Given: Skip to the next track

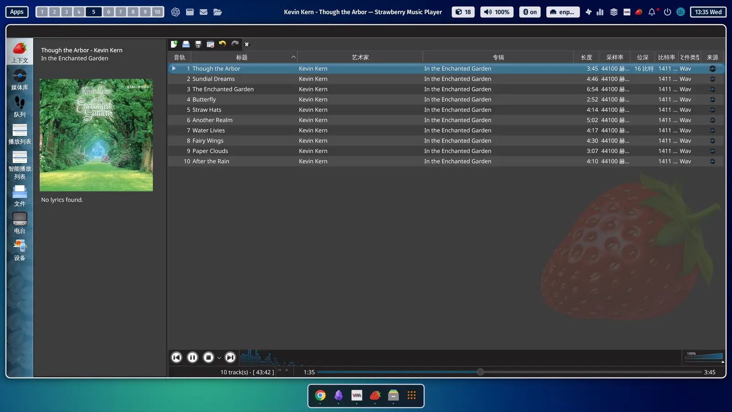Looking at the screenshot, I should click(231, 358).
